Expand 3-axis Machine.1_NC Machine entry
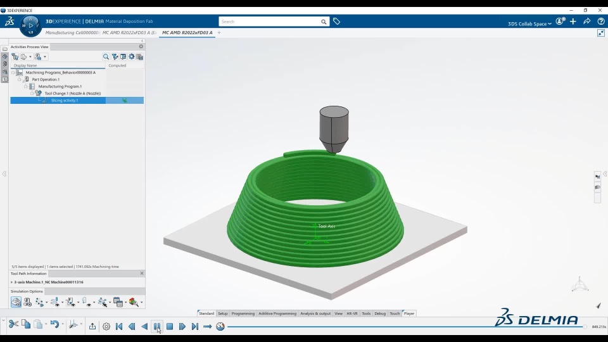The width and height of the screenshot is (608, 342). coord(11,282)
